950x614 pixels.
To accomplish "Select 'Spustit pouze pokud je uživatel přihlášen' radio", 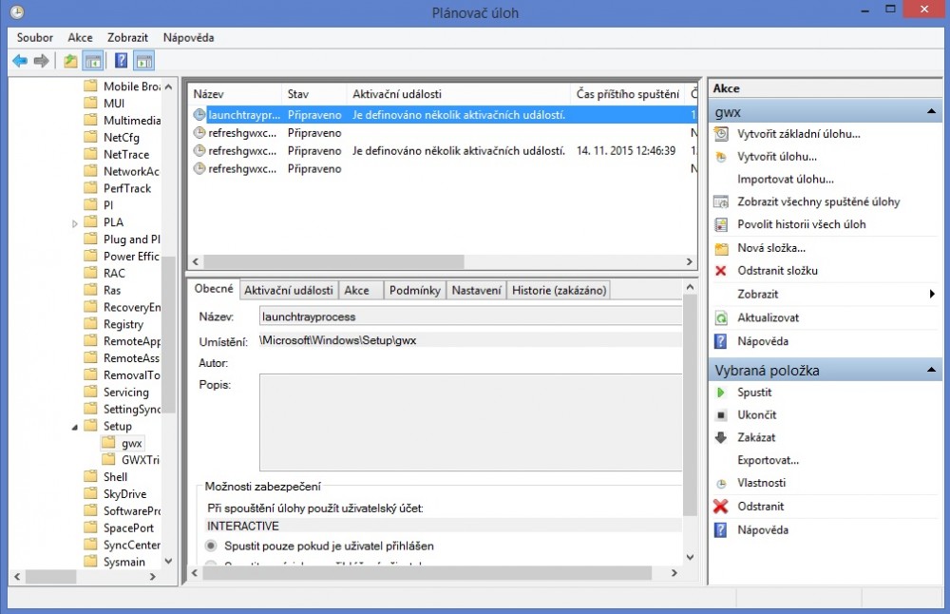I will (212, 547).
